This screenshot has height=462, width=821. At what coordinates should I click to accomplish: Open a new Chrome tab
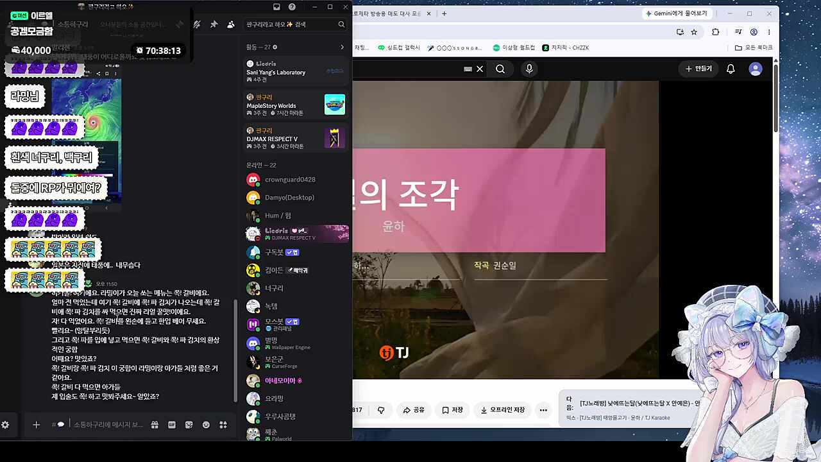tap(444, 13)
